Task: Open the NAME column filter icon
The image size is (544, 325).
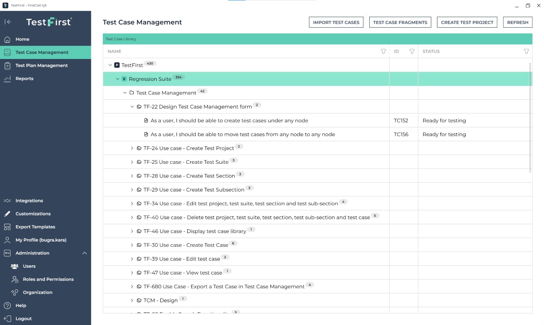Action: point(383,51)
